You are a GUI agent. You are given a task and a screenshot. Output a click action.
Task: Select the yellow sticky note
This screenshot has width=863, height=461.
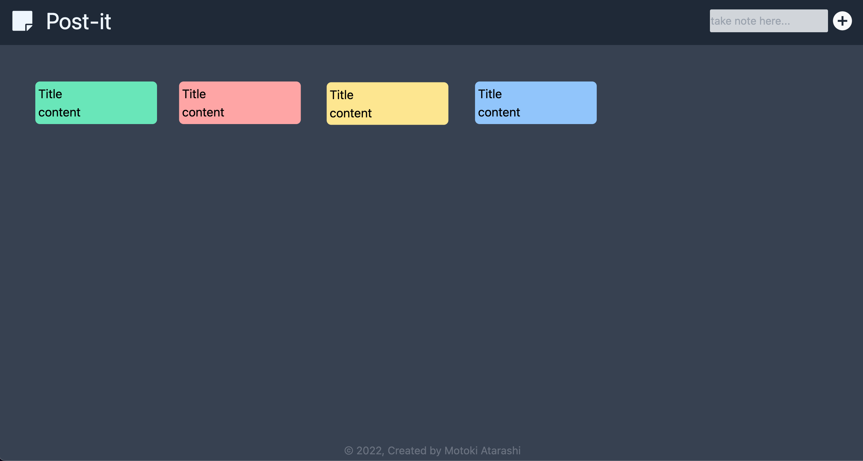click(x=387, y=103)
